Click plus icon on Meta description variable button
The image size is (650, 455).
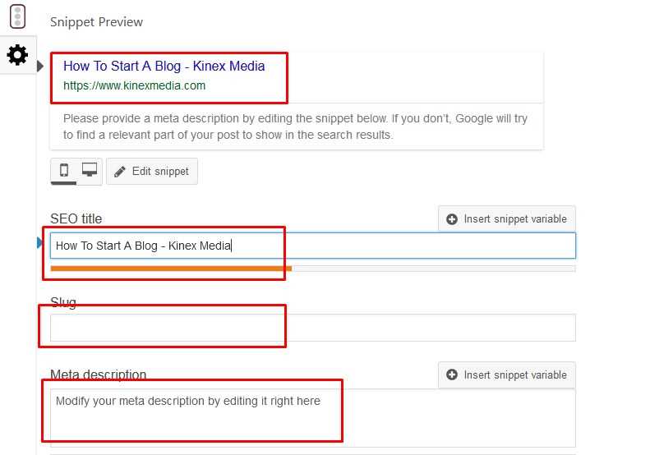coord(452,375)
